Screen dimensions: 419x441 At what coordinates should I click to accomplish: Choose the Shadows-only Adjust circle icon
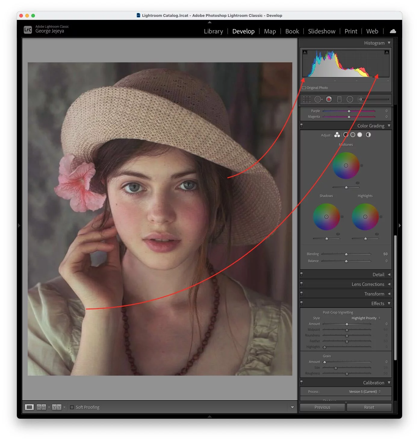click(346, 135)
